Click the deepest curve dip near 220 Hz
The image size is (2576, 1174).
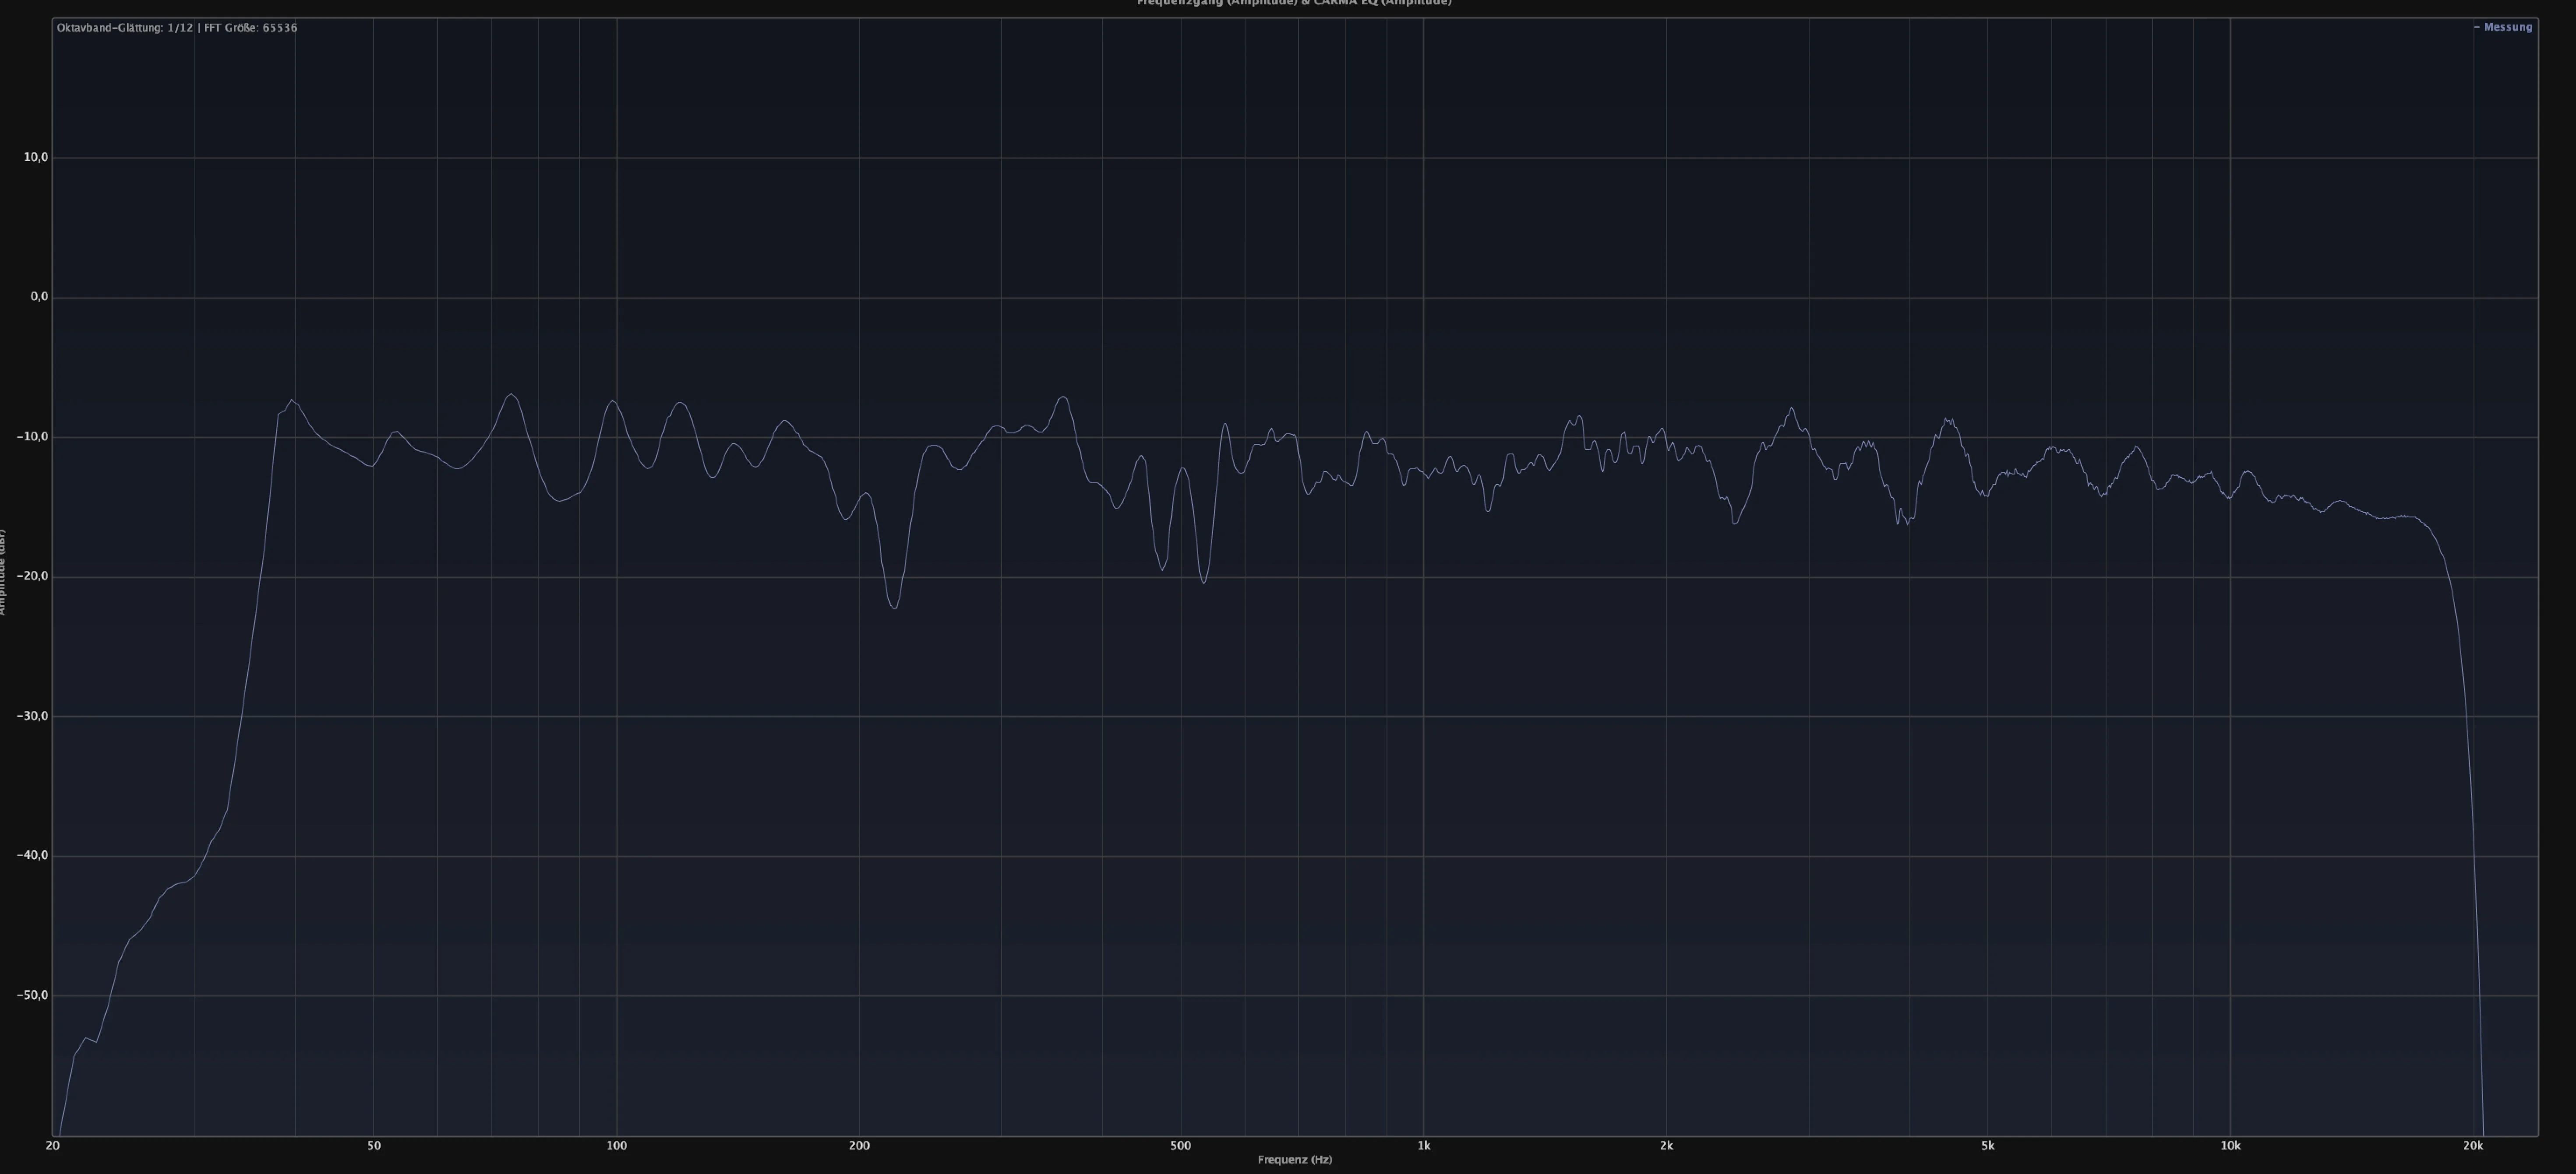[894, 608]
